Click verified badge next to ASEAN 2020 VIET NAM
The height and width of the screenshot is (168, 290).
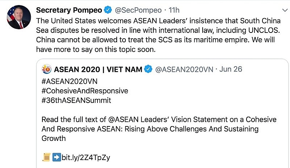(148, 69)
